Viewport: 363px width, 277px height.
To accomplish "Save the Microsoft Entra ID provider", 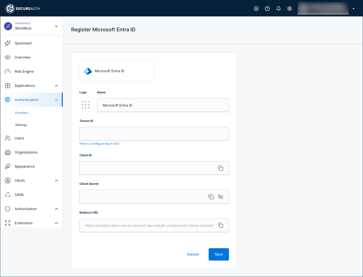I will click(219, 254).
